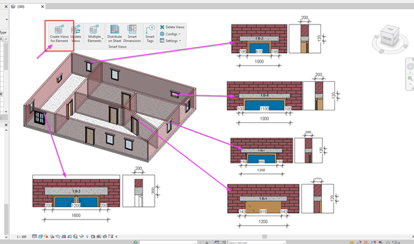Viewport: 414px width, 244px height.
Task: Open the Multiple Elements tool
Action: (x=94, y=34)
